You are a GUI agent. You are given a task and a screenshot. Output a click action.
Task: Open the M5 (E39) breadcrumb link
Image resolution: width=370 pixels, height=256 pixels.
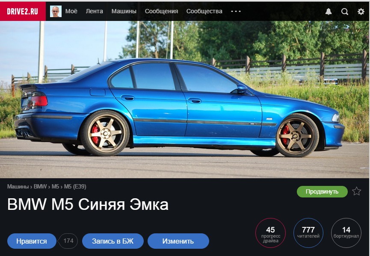click(x=75, y=186)
